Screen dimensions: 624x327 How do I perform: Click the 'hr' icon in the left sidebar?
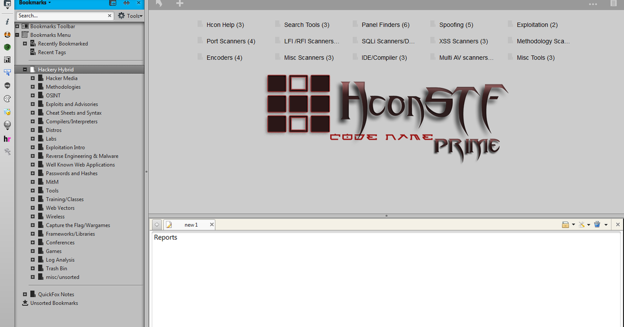click(7, 139)
